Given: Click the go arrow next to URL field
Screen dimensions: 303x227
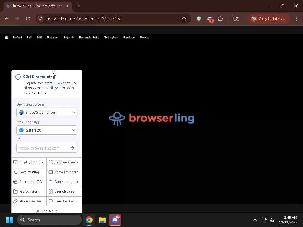Looking at the screenshot, I should [x=72, y=148].
